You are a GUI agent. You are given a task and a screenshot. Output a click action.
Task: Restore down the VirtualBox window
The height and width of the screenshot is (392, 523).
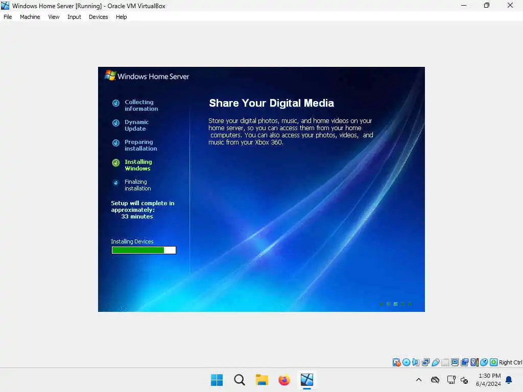point(487,5)
